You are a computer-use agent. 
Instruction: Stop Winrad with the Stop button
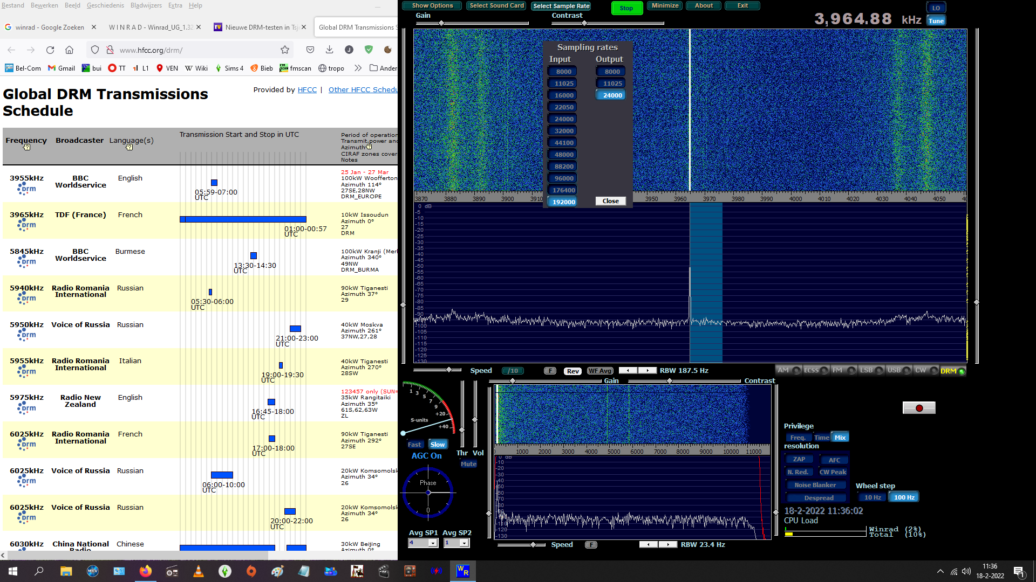(x=626, y=8)
